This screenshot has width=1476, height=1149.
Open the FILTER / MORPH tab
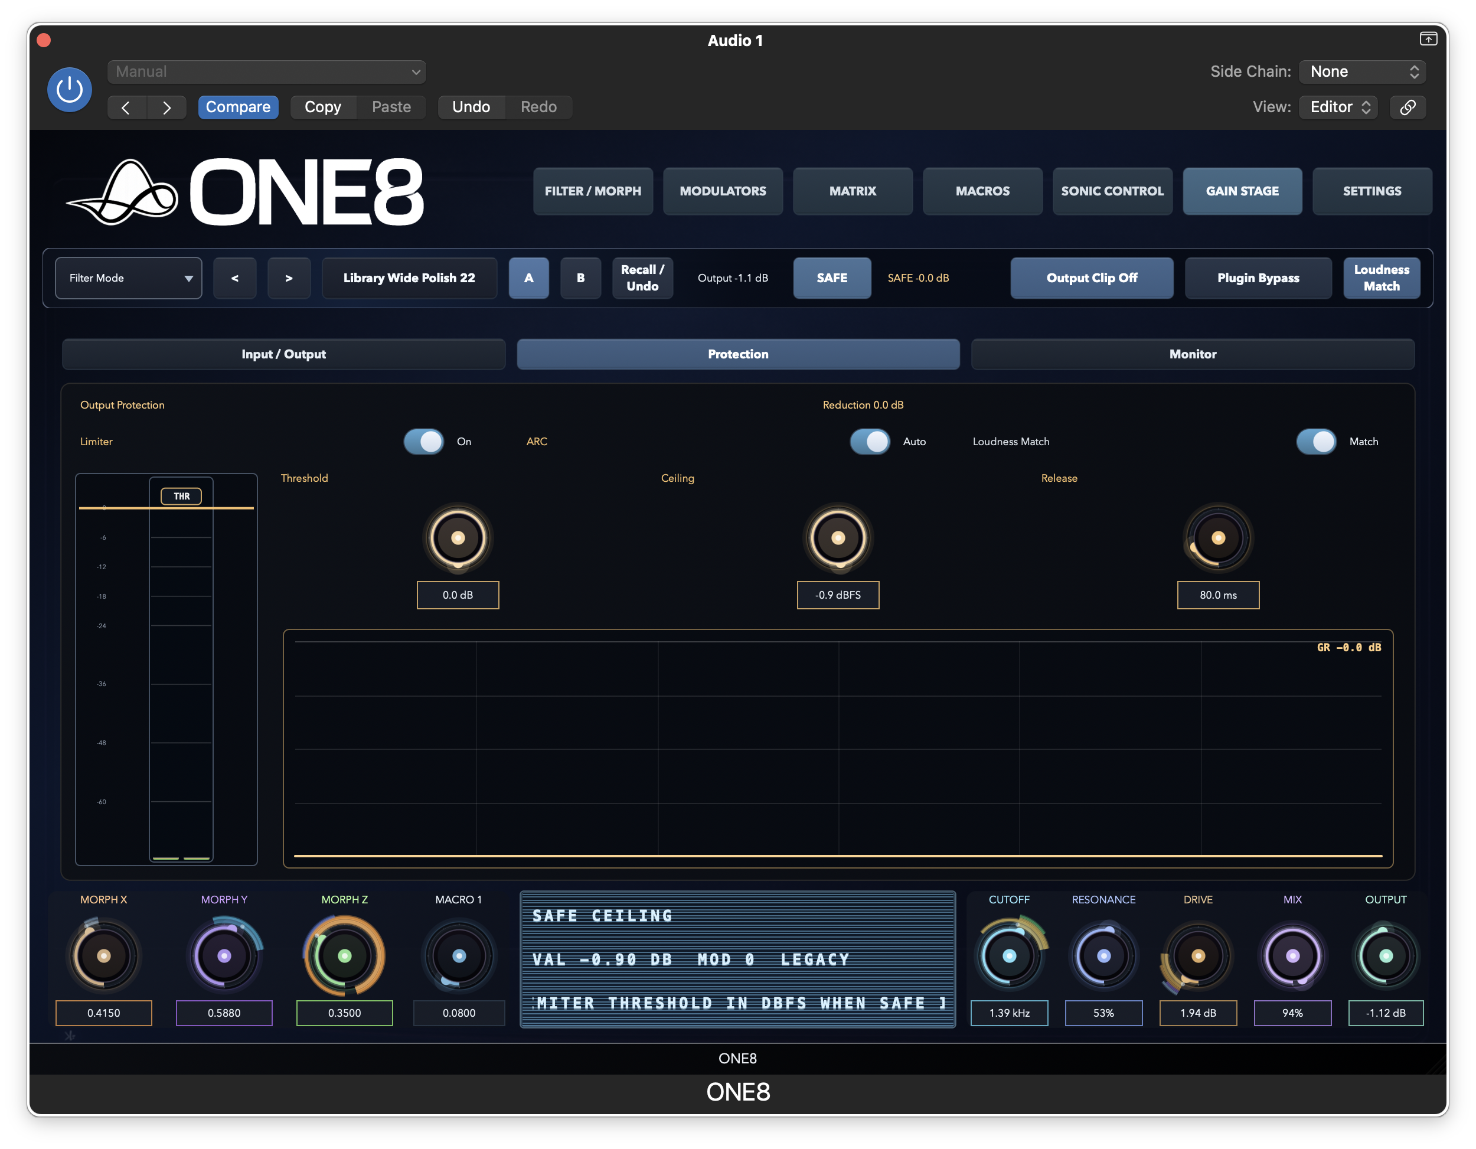593,191
